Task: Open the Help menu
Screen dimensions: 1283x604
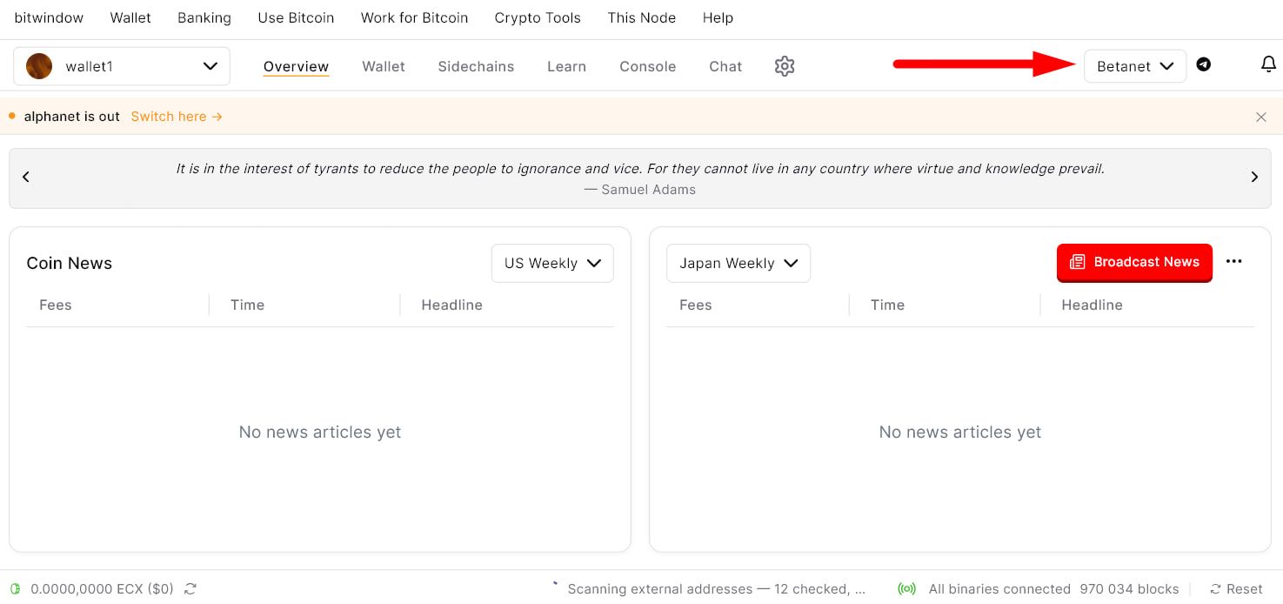Action: click(718, 17)
